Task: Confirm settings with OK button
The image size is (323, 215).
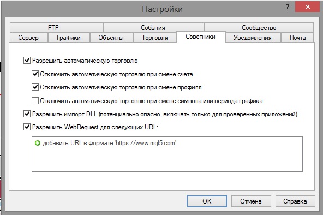Action: 207,201
